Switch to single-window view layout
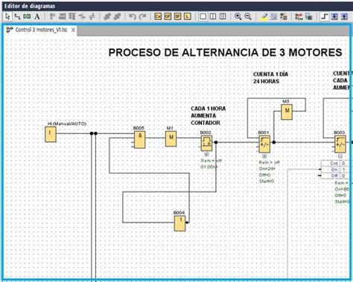353x282 pixels. pyautogui.click(x=203, y=16)
